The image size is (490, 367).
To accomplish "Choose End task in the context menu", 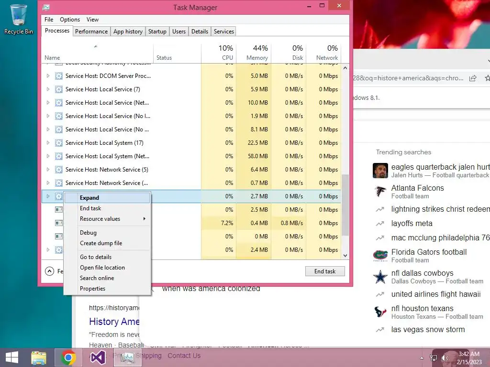I will tap(107, 208).
